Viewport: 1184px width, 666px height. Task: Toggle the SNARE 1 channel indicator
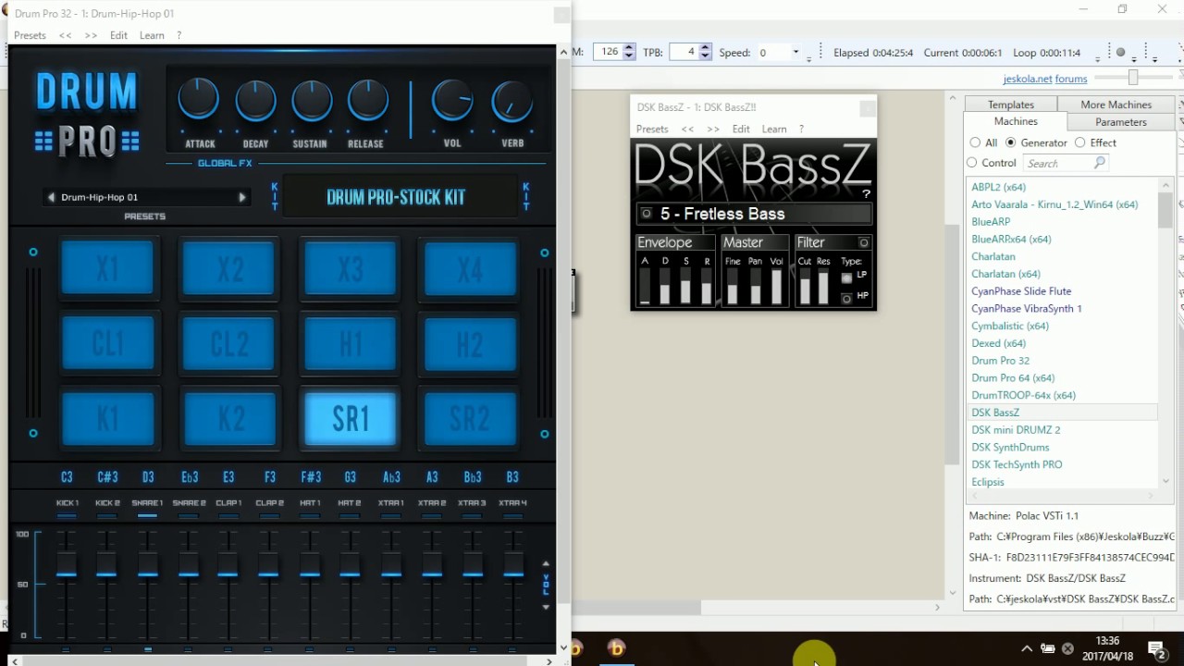[x=147, y=517]
